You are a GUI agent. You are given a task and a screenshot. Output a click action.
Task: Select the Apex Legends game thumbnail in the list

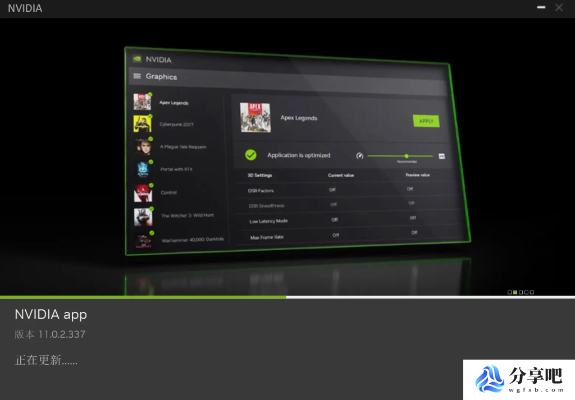tap(142, 102)
